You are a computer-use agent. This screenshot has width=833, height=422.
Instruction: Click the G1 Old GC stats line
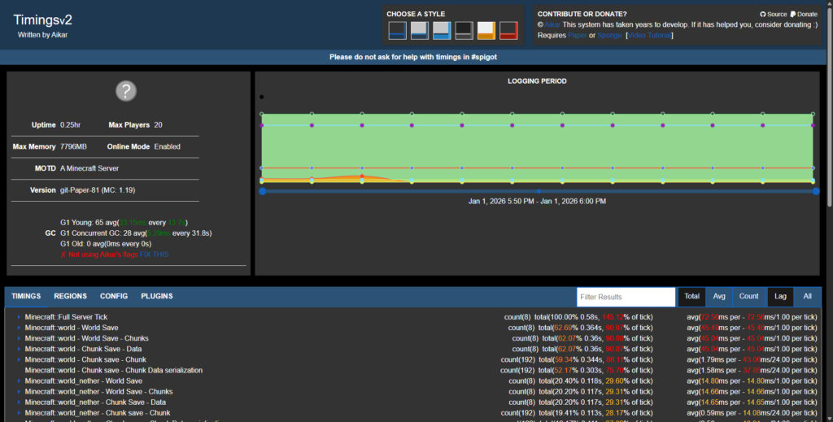coord(106,244)
